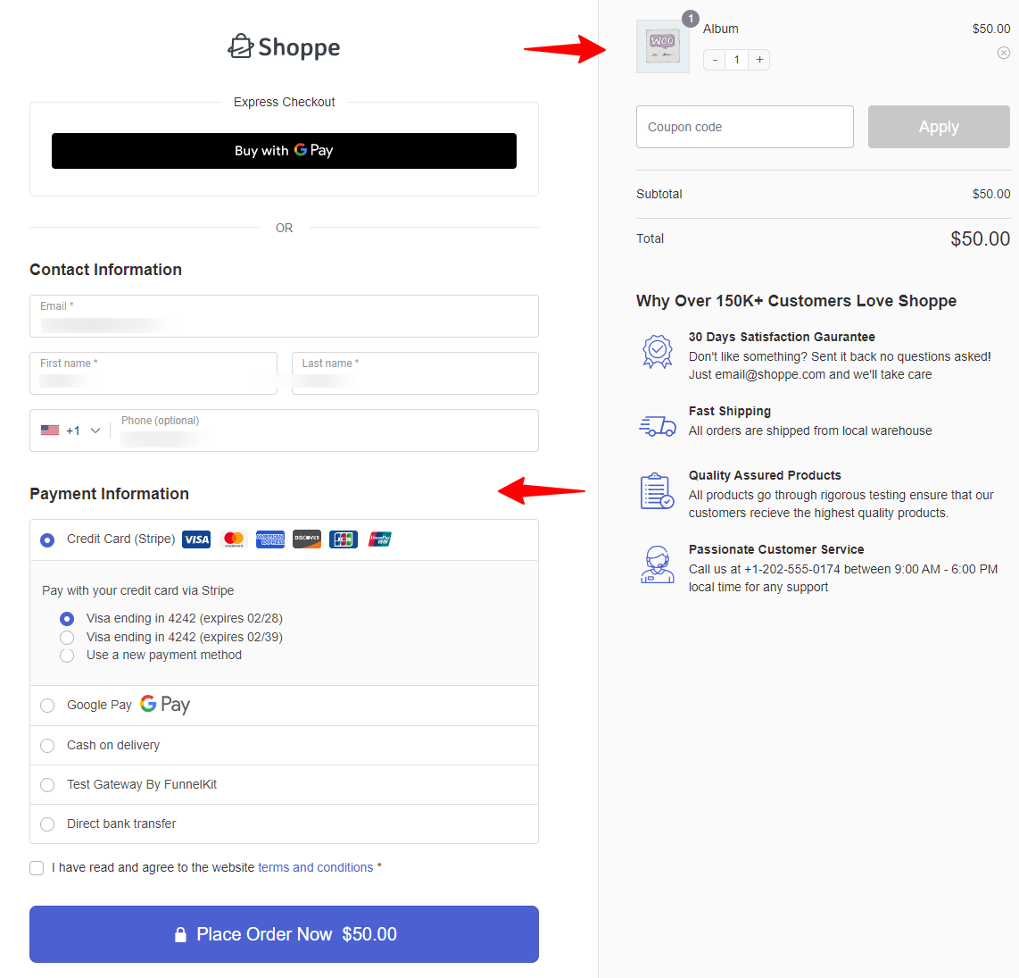Choose Use a new payment method
The height and width of the screenshot is (978, 1019).
point(67,656)
